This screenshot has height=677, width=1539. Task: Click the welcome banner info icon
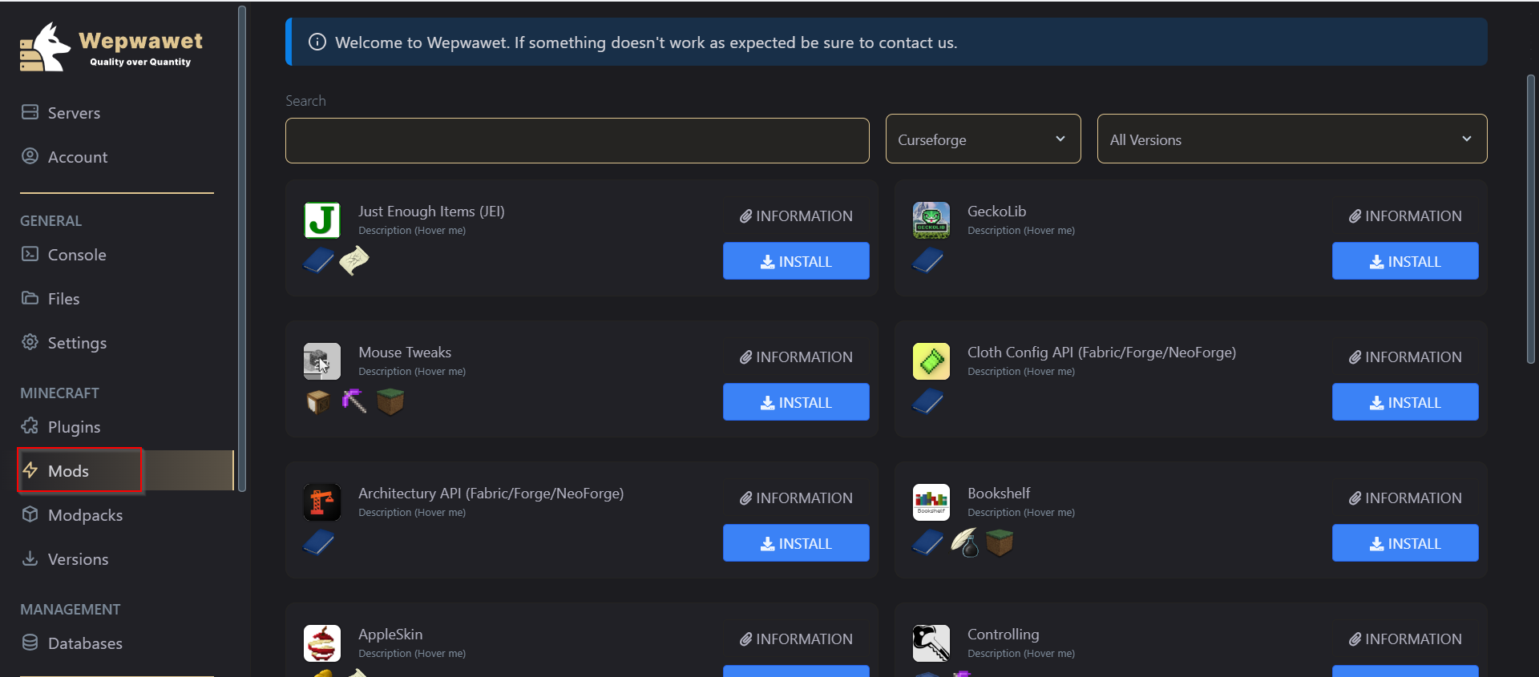317,42
